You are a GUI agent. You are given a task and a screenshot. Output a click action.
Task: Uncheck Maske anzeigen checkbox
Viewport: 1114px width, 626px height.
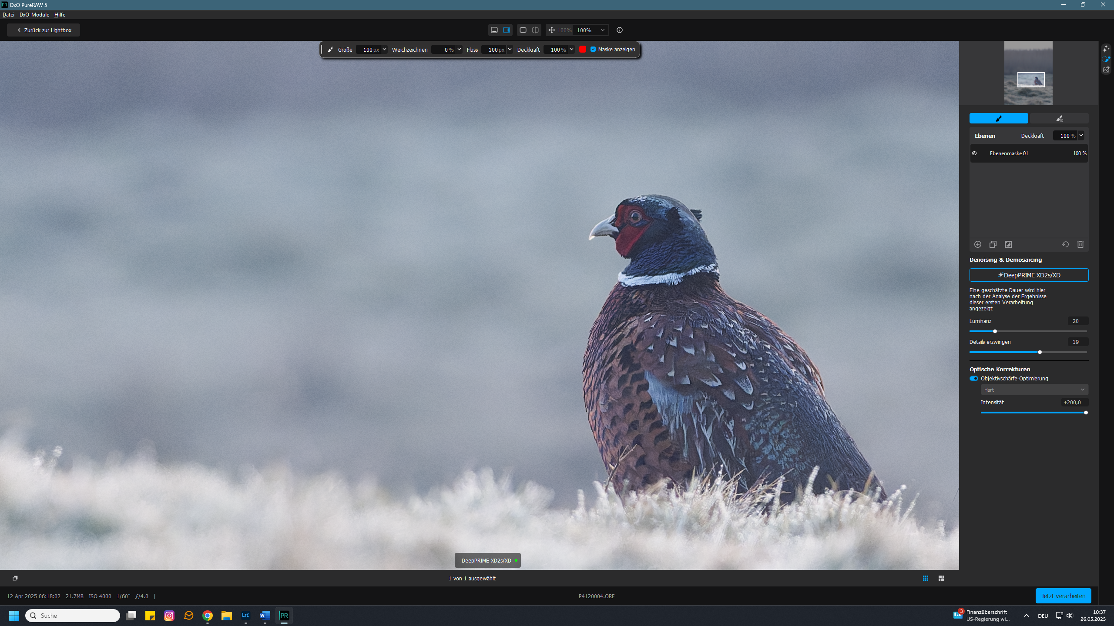(x=593, y=50)
